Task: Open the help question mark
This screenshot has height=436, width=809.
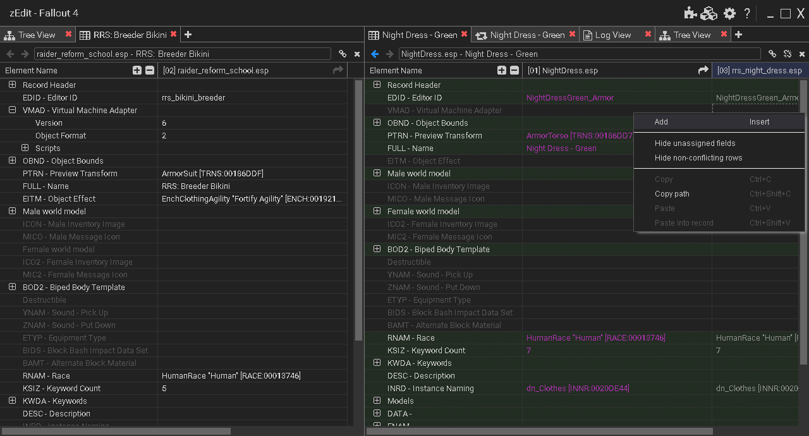Action: [x=747, y=13]
